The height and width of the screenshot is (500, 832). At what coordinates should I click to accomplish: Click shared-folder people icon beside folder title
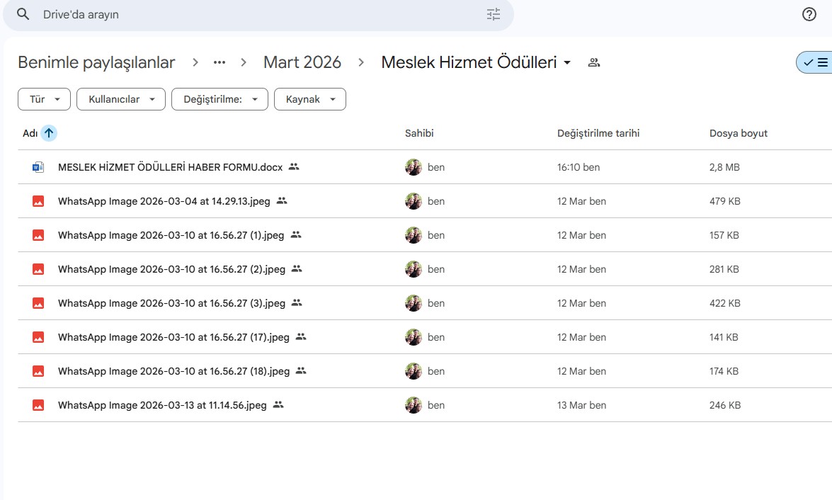[594, 62]
